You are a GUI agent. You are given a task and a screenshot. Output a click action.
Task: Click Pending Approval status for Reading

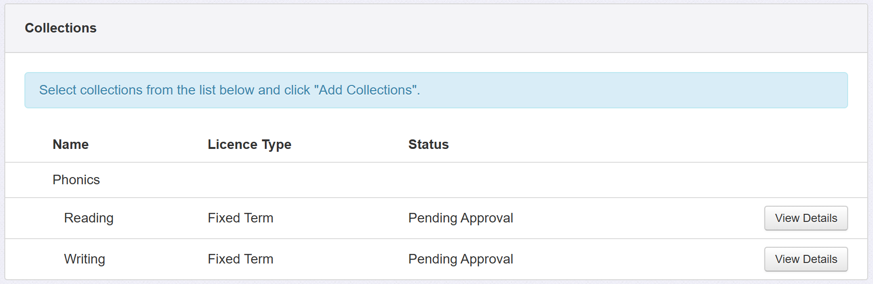click(460, 218)
